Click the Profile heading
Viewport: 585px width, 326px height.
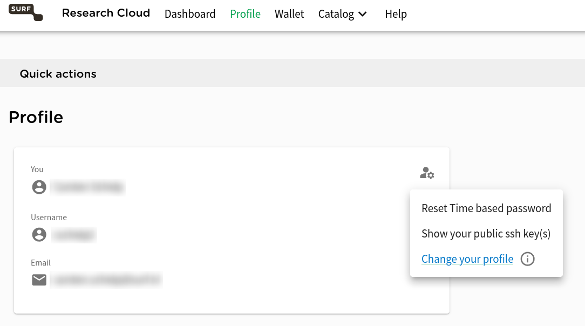click(36, 117)
